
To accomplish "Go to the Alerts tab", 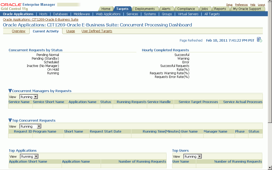I will pyautogui.click(x=166, y=9).
